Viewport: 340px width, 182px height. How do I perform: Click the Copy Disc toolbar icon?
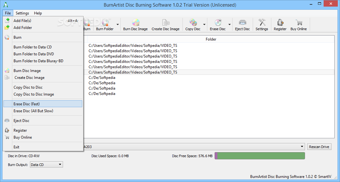(193, 23)
